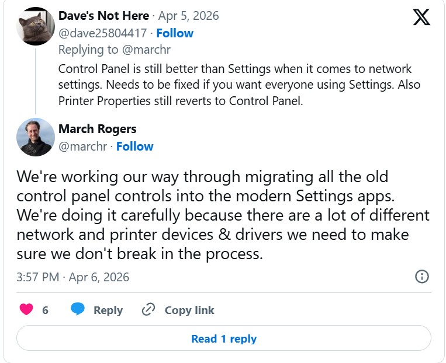The image size is (446, 363).
Task: Click the like count number 6
Action: (45, 310)
